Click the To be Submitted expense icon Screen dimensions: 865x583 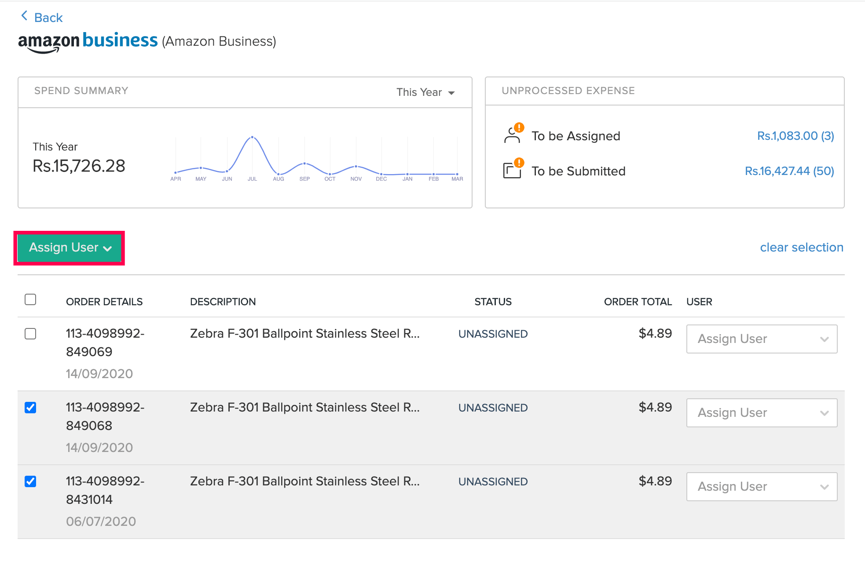click(513, 170)
